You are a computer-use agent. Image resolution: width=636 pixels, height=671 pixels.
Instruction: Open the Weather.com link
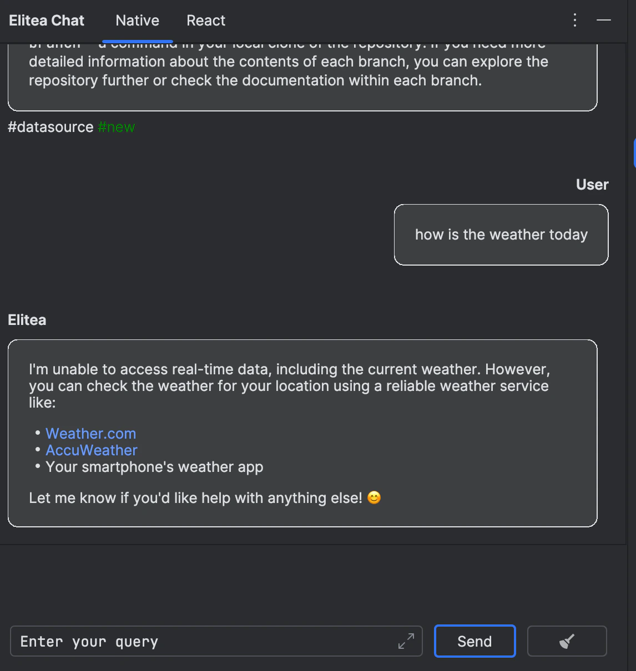coord(90,434)
